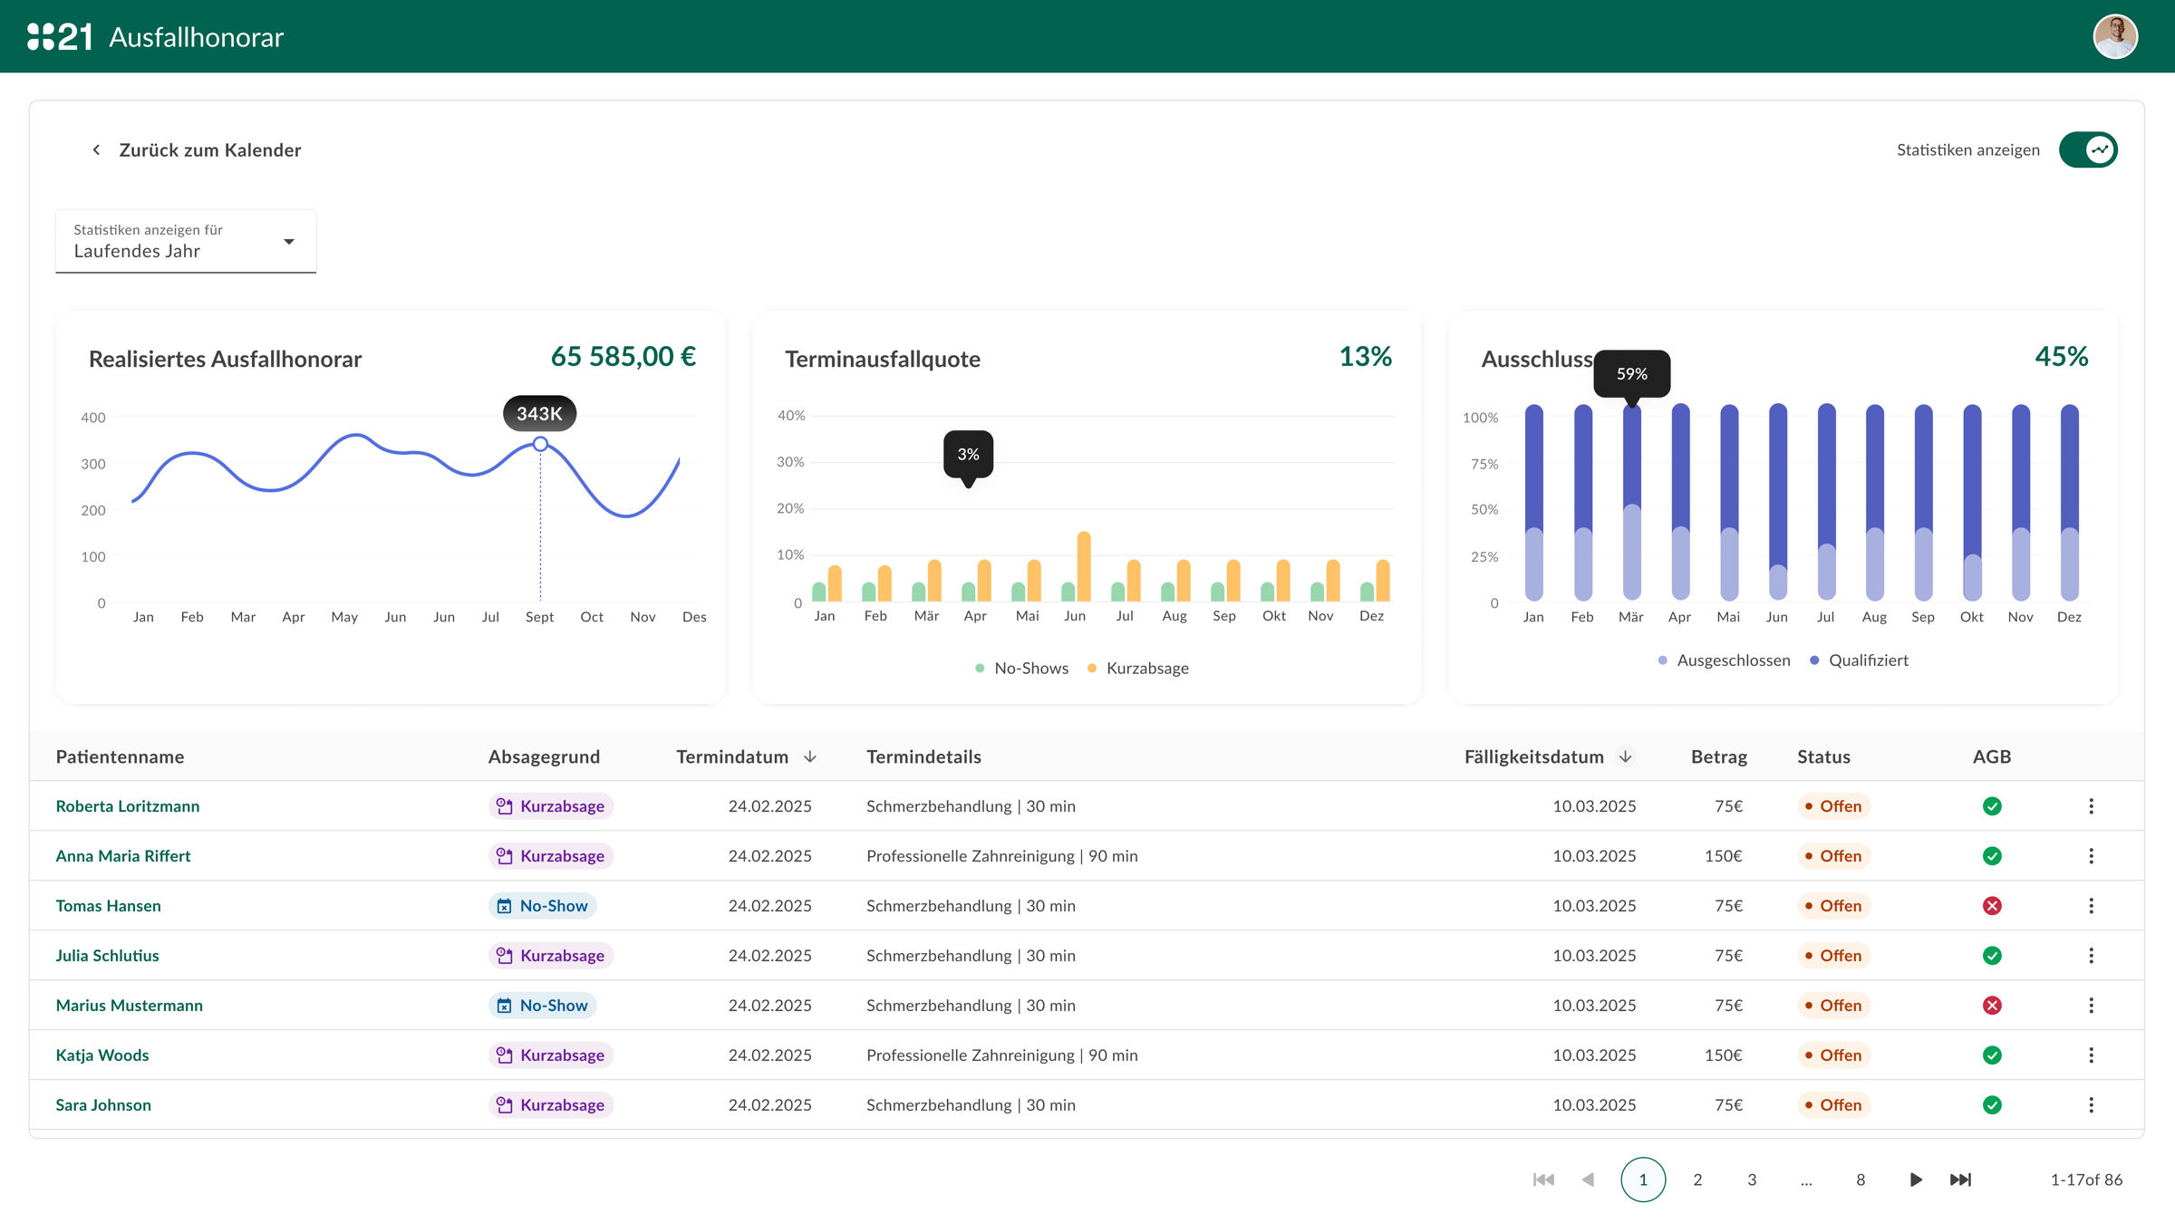Click the Jun Kurzabsage bar in Terminausfallquote
The image size is (2175, 1223).
tap(1084, 566)
